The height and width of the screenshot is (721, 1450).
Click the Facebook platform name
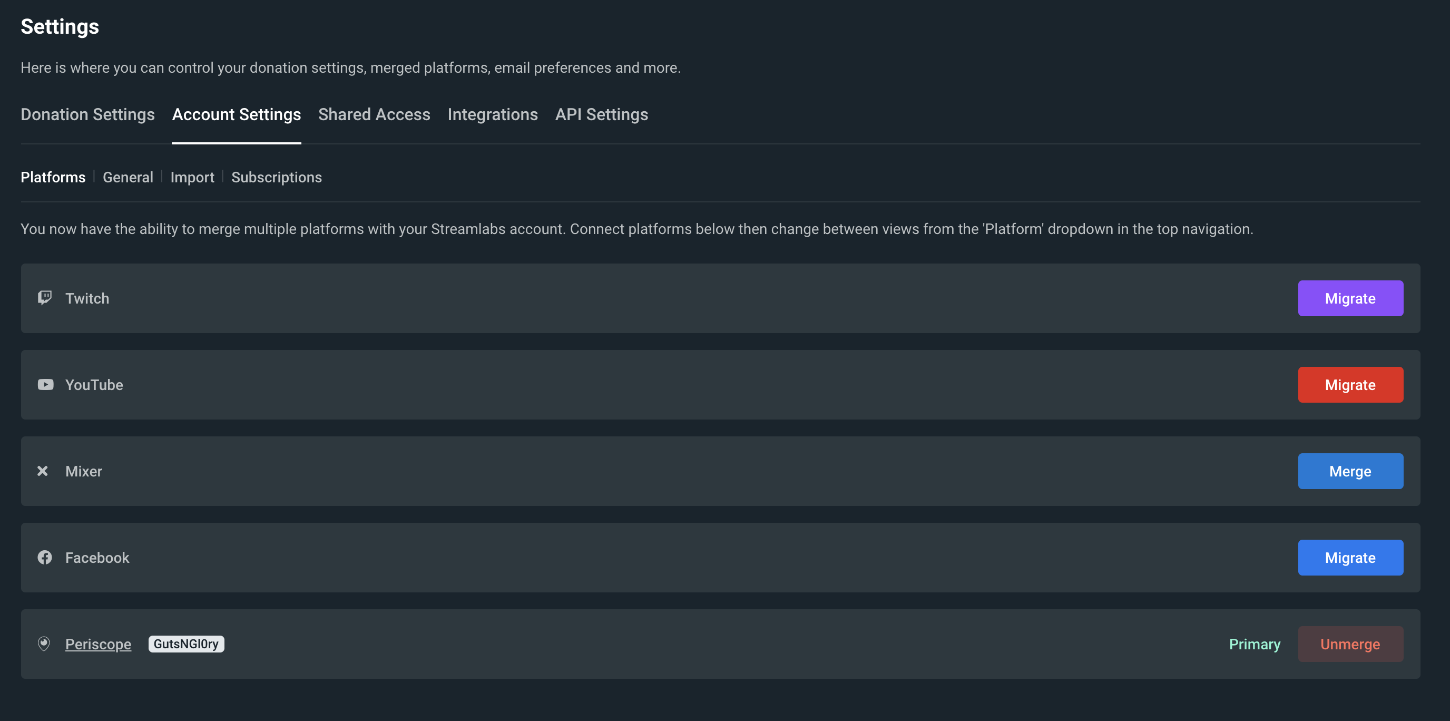(97, 558)
